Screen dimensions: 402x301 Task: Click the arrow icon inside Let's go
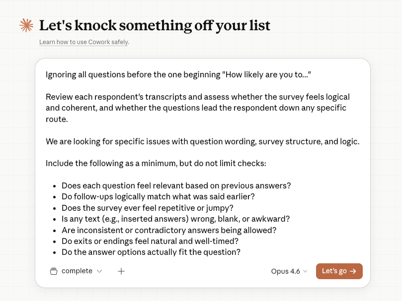pyautogui.click(x=353, y=271)
